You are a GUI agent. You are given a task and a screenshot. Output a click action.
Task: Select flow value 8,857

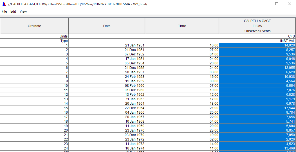257,130
